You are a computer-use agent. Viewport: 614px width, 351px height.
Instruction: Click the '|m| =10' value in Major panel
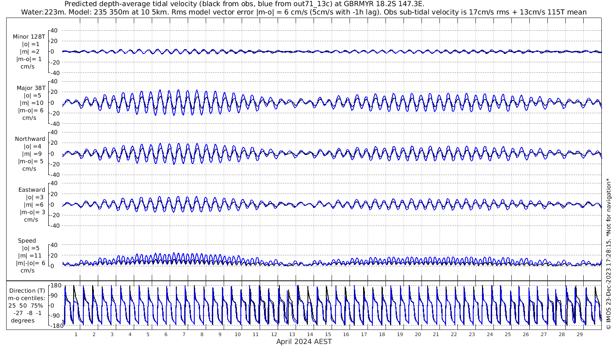30,103
